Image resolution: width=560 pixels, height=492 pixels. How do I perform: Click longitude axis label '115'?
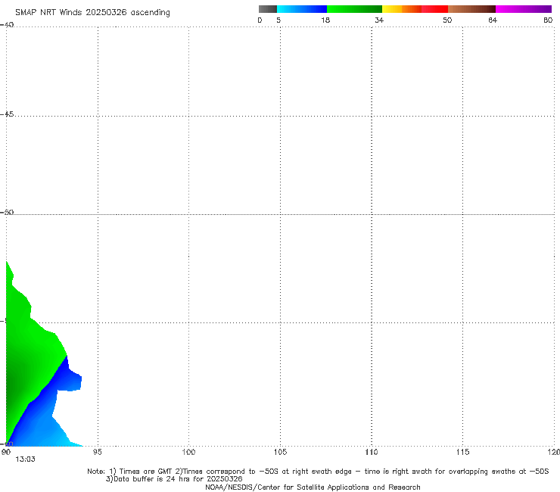pos(463,453)
